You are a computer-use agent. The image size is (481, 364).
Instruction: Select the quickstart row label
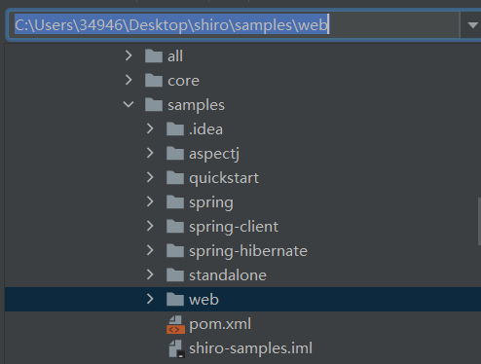tap(224, 178)
